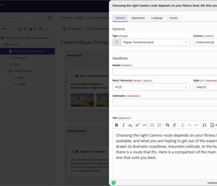
Task: Undo the last editor change
Action: click(x=189, y=125)
